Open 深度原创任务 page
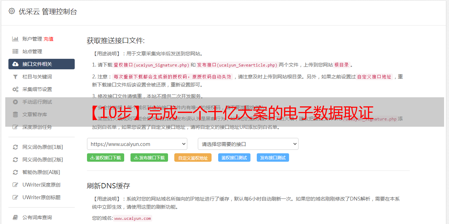 [37, 127]
